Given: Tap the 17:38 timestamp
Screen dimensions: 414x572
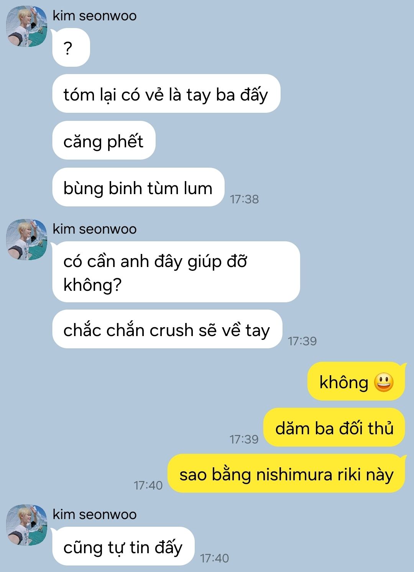Looking at the screenshot, I should (244, 199).
